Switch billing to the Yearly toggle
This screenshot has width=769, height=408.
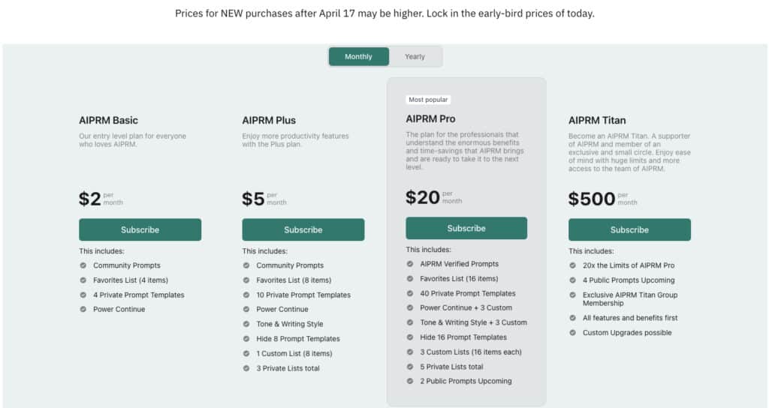[x=415, y=57]
